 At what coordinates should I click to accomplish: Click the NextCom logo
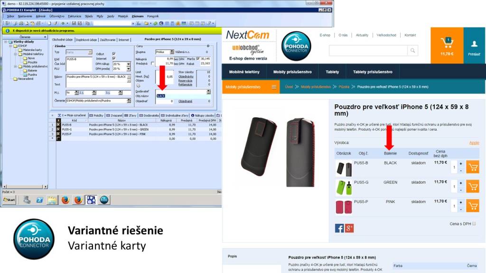[x=248, y=35]
